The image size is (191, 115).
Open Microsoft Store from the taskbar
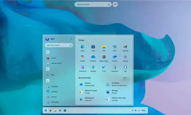pyautogui.click(x=65, y=111)
